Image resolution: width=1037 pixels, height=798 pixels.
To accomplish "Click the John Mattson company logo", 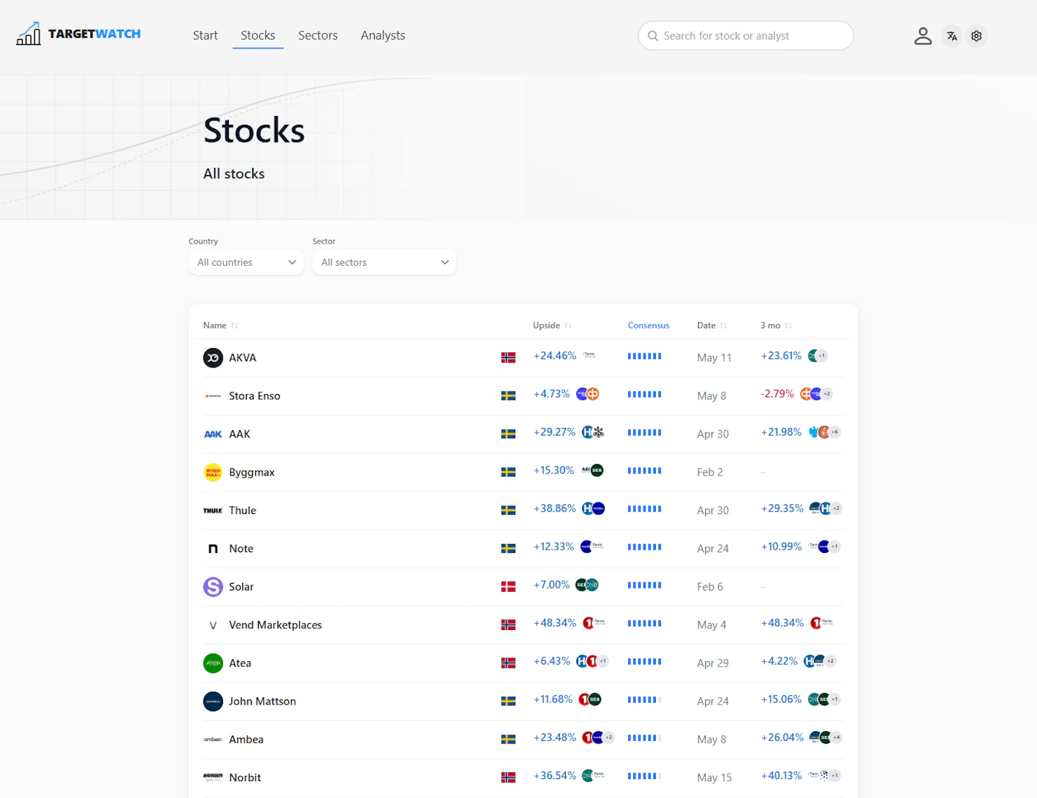I will (213, 701).
